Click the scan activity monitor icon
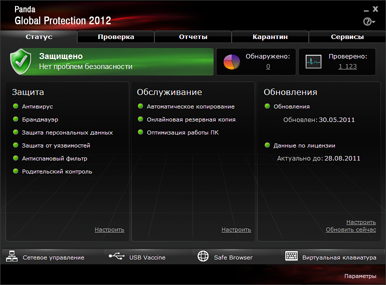Viewport: 386px width, 285px height. [313, 61]
